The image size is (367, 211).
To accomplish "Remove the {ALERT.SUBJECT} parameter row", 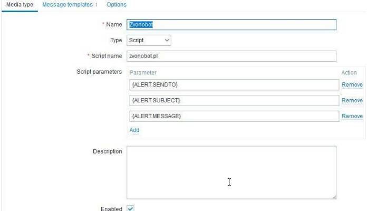I will (352, 101).
